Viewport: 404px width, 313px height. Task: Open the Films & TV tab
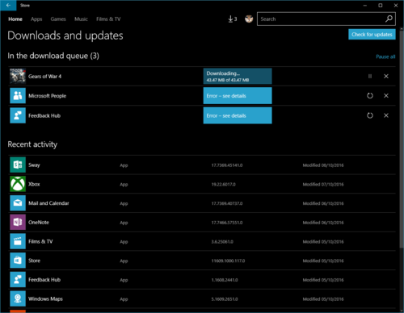[108, 19]
